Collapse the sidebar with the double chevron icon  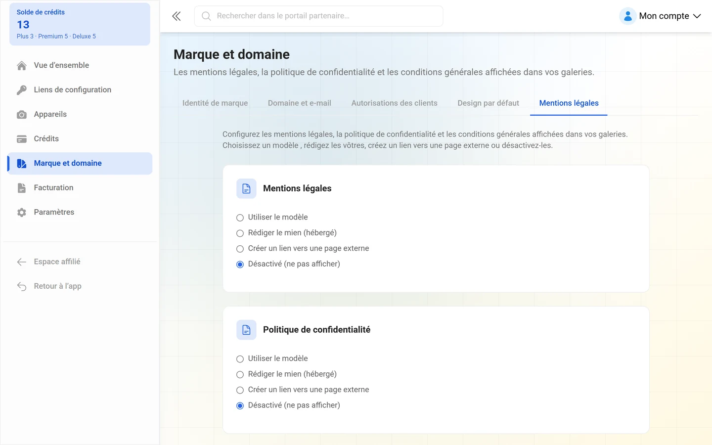point(177,16)
